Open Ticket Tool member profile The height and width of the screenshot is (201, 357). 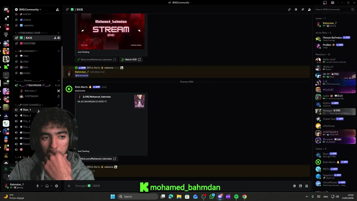coord(335,119)
